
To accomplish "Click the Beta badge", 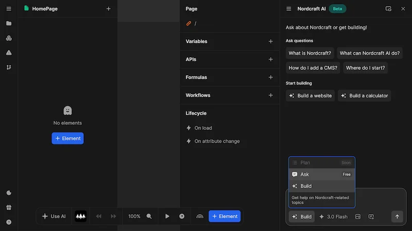I will click(337, 9).
